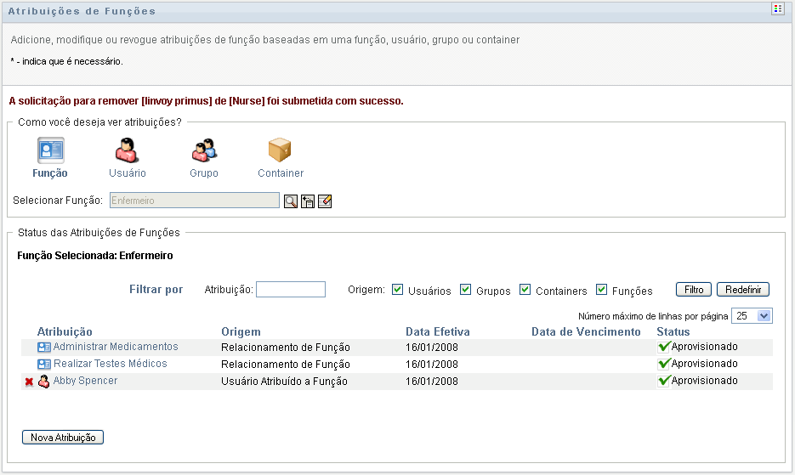Click the 'Função Selecionada: Enfermeiro' text

(x=95, y=256)
